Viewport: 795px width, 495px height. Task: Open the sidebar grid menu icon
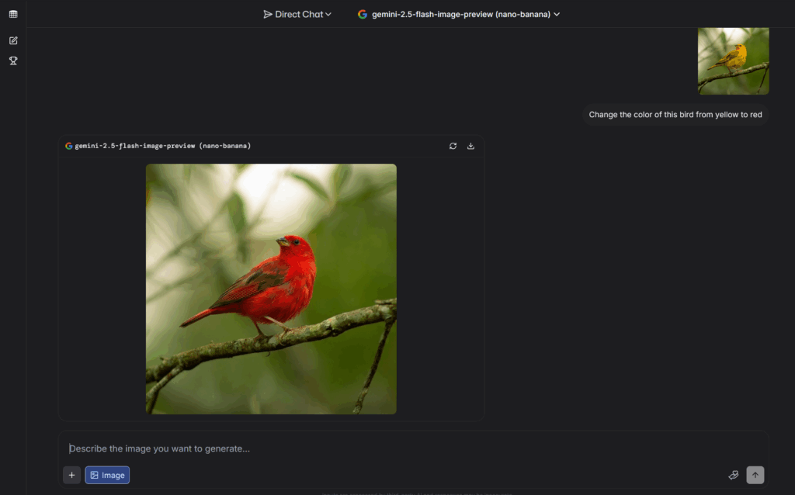[12, 13]
